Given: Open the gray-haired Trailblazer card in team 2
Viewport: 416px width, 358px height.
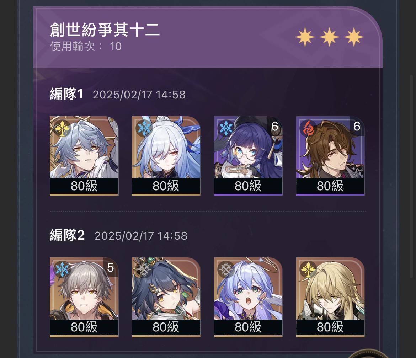Looking at the screenshot, I should tap(84, 297).
